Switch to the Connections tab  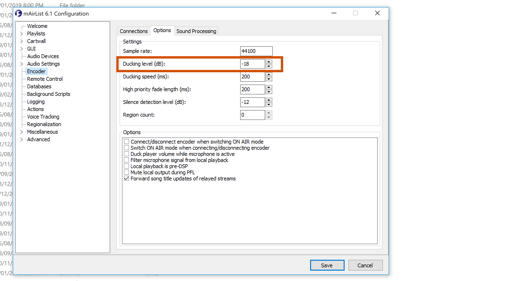pos(134,31)
